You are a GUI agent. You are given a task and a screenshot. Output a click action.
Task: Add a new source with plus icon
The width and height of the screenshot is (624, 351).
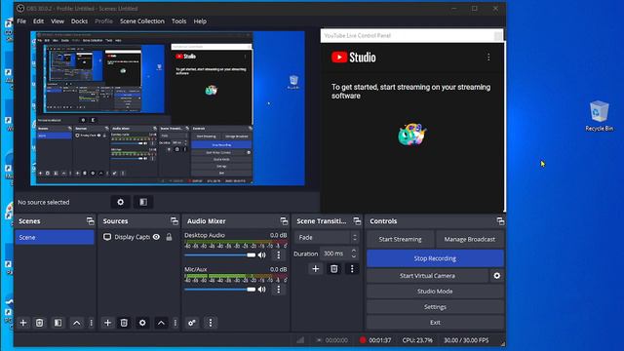(107, 323)
